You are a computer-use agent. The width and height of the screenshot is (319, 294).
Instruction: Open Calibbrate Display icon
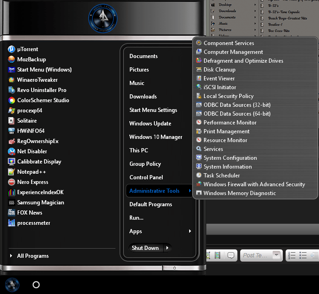(12, 162)
